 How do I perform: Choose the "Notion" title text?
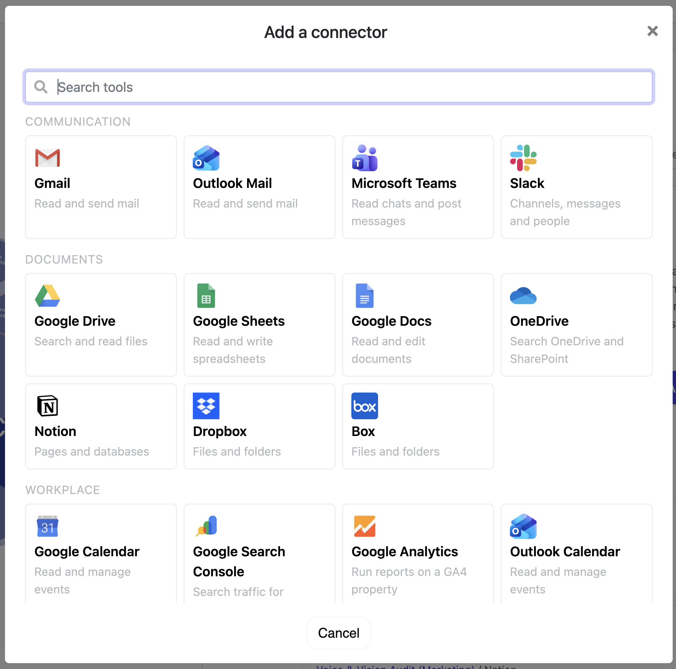[55, 431]
